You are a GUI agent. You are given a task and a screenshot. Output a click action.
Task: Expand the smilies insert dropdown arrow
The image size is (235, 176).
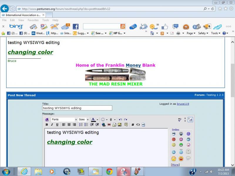(106, 120)
